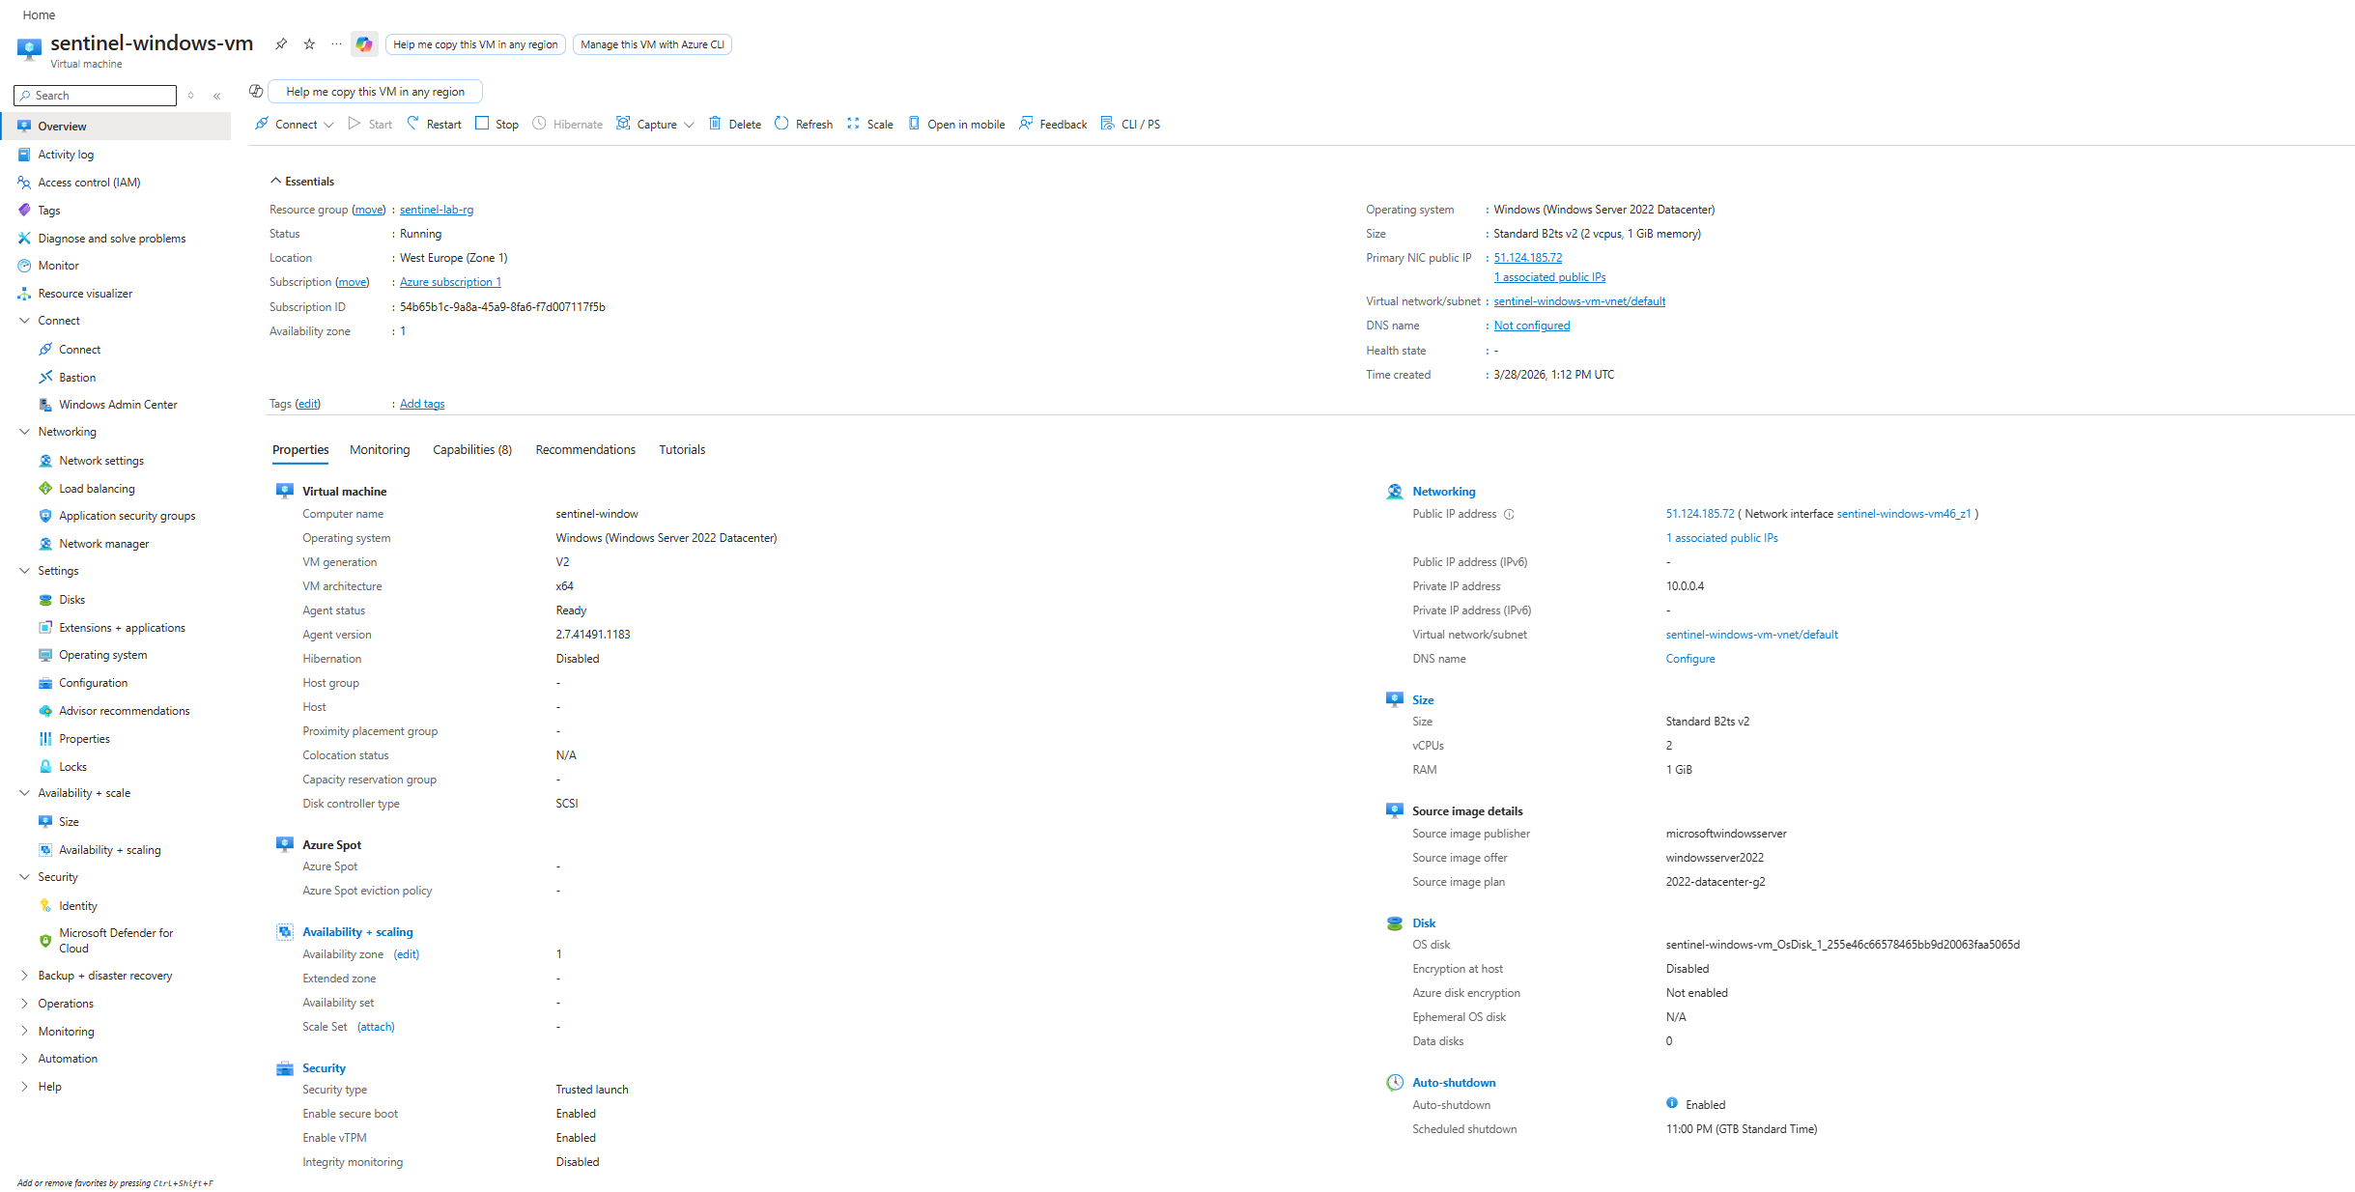
Task: Open the Capabilities (8) tab
Action: coord(471,449)
